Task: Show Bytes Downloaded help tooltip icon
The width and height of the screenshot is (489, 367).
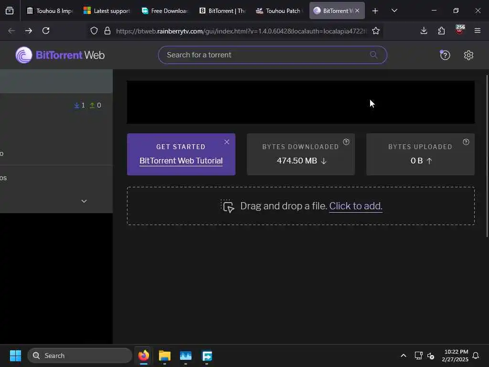Action: click(346, 142)
